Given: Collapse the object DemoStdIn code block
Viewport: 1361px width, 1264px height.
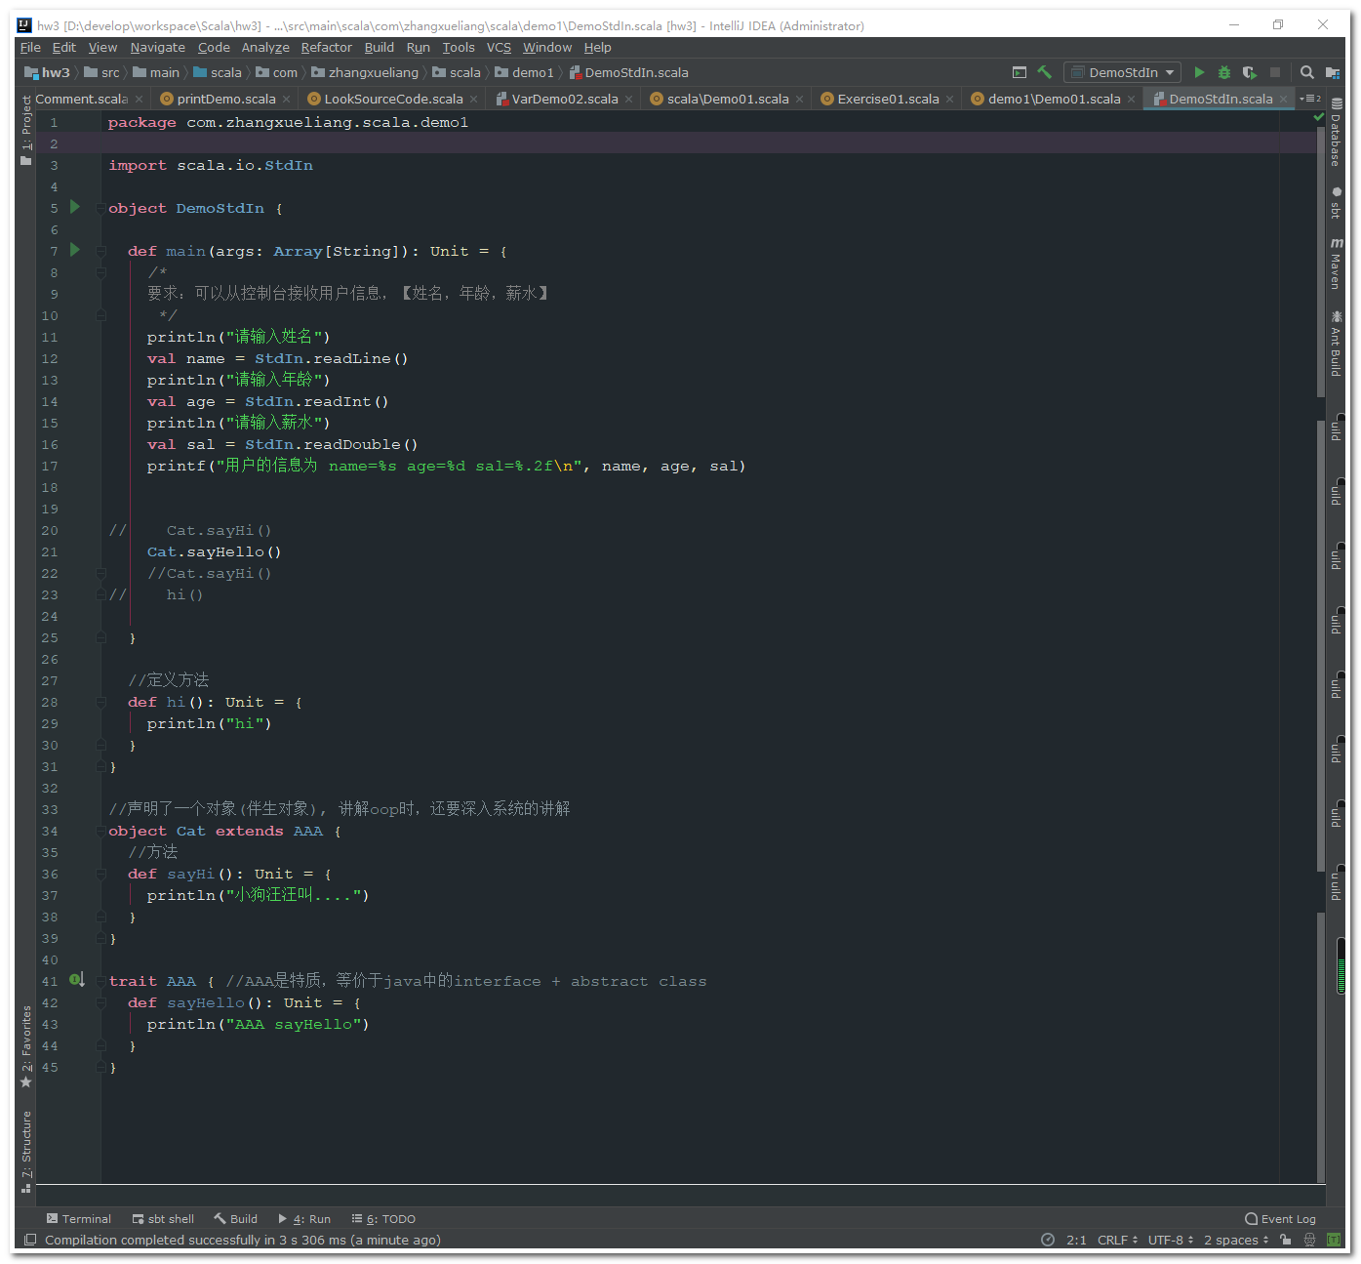Looking at the screenshot, I should pyautogui.click(x=100, y=208).
